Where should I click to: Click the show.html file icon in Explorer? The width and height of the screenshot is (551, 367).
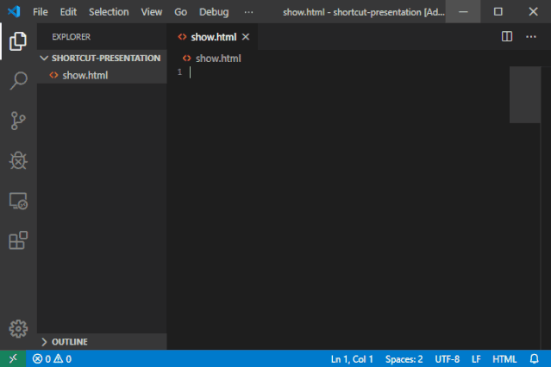coord(53,75)
